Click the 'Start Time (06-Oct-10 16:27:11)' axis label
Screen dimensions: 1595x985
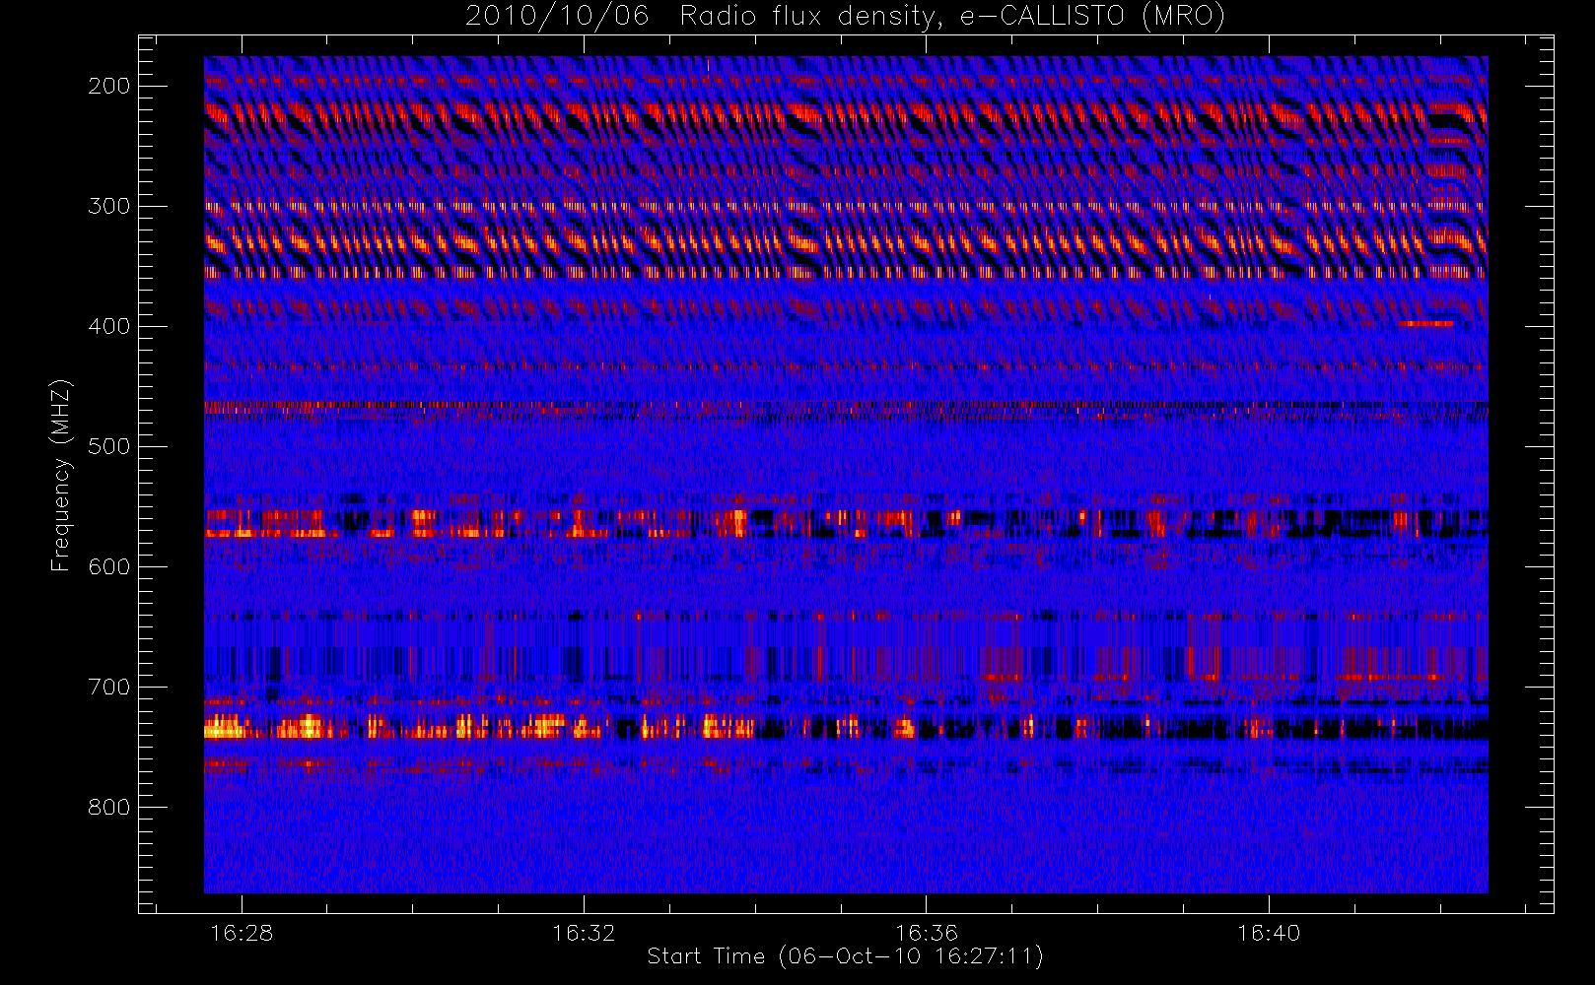pos(845,956)
